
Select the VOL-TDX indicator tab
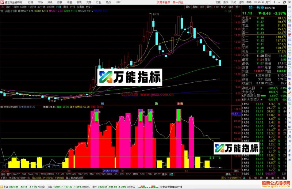click(89, 174)
